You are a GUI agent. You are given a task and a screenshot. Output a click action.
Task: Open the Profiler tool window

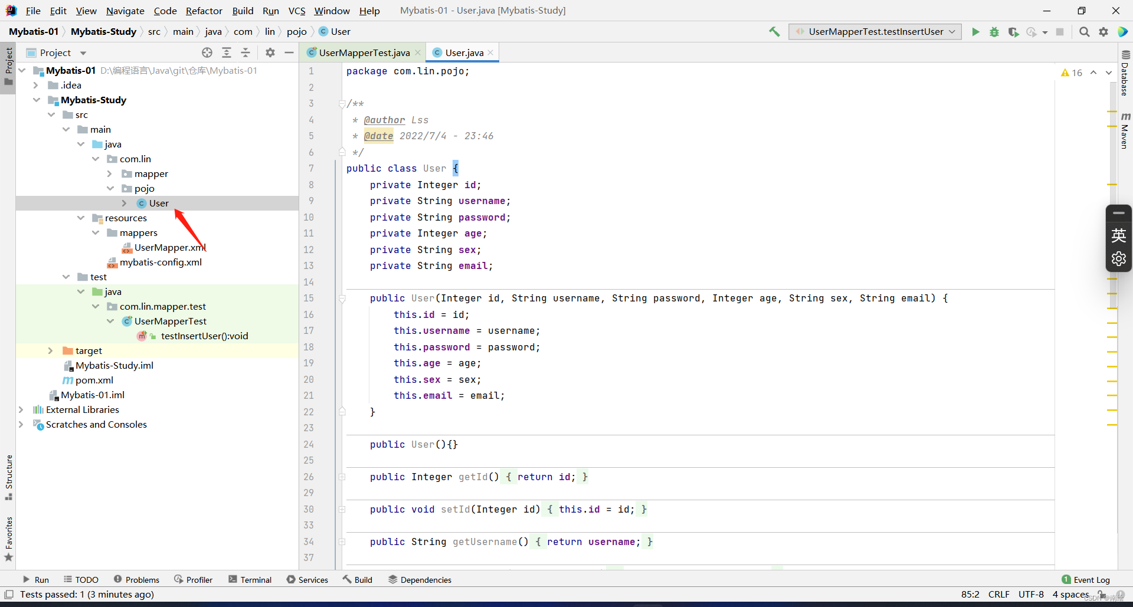coord(194,580)
